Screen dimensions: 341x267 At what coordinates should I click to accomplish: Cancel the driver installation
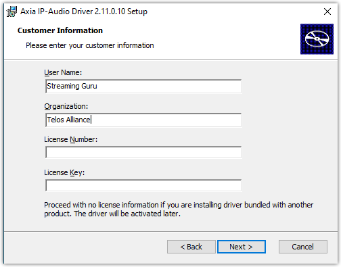click(303, 247)
